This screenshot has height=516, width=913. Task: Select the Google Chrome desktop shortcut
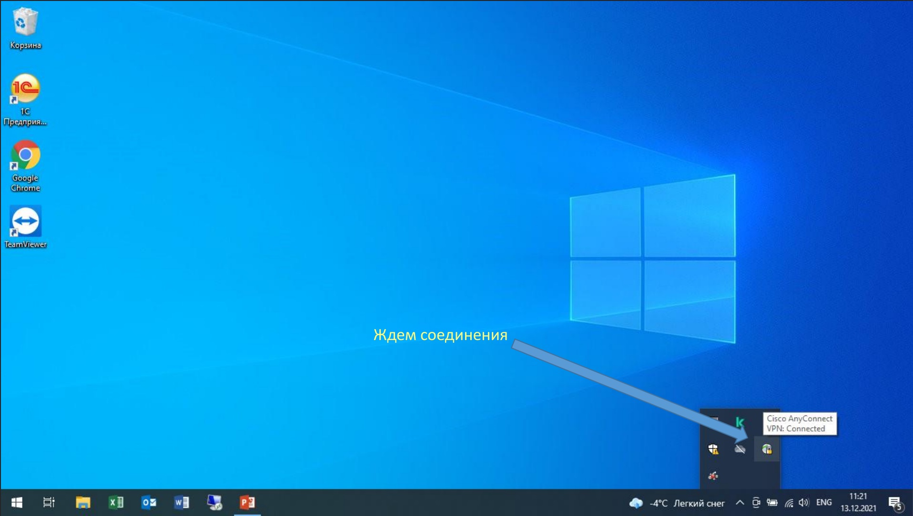point(25,165)
